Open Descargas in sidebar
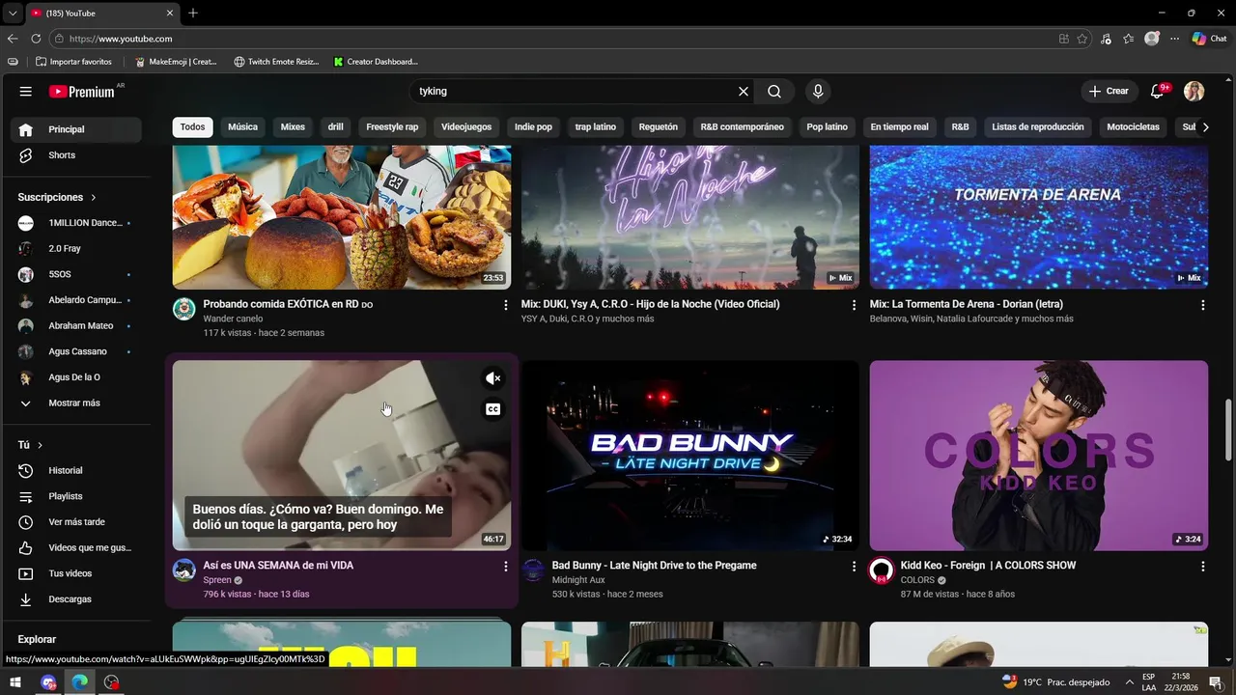Viewport: 1236px width, 695px height. [x=75, y=599]
